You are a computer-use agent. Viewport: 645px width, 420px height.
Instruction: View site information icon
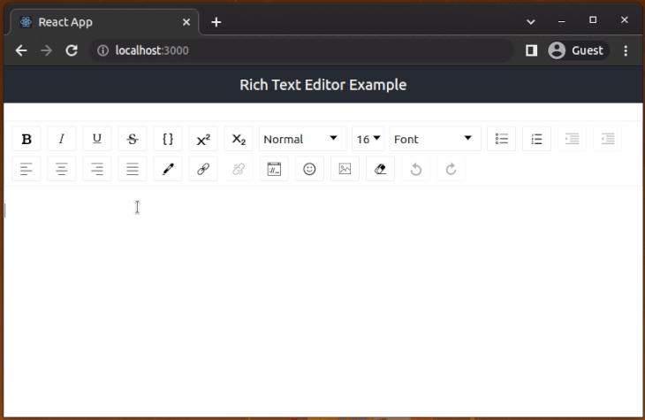[102, 50]
